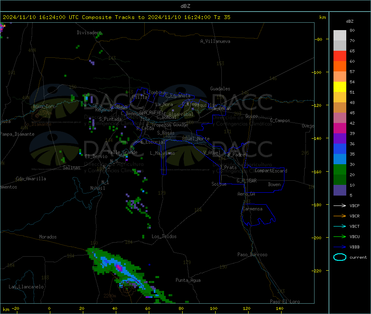Image resolution: width=371 pixels, height=314 pixels.
Task: Click the -200 km vertical axis tick label
Action: pyautogui.click(x=317, y=238)
